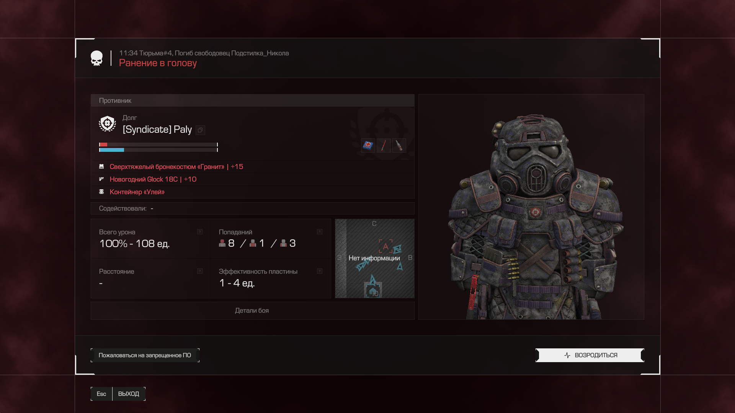This screenshot has width=735, height=413.
Task: Click the Долг faction emblem icon
Action: click(x=107, y=124)
